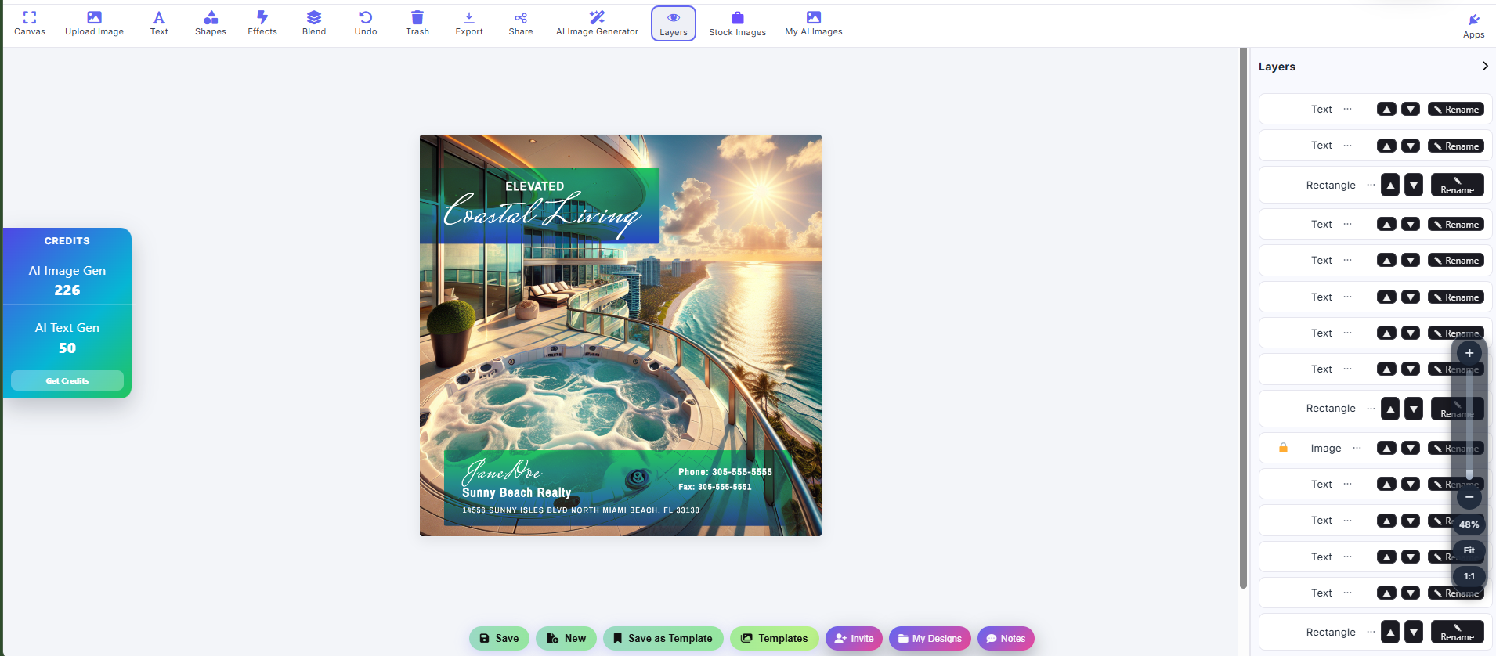1496x656 pixels.
Task: Select the Shapes tool
Action: click(210, 23)
